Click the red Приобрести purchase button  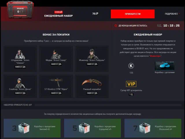pyautogui.click(x=133, y=14)
